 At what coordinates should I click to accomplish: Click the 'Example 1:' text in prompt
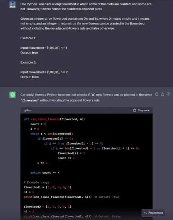click(x=28, y=38)
